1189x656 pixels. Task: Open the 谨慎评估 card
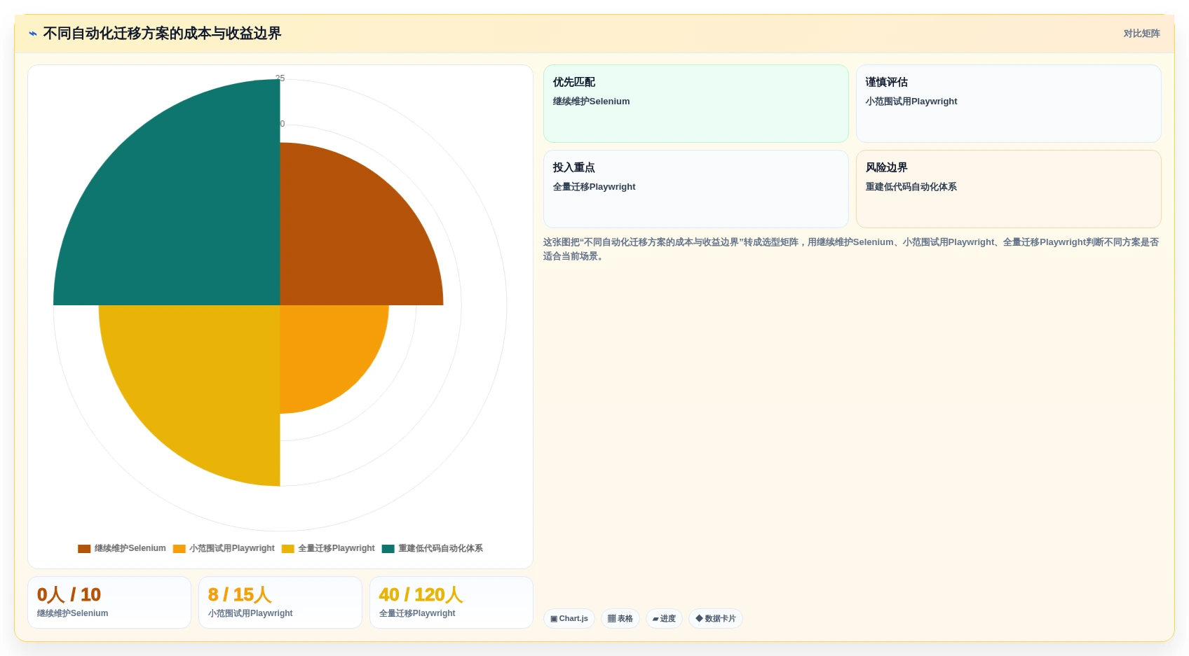click(x=1008, y=104)
